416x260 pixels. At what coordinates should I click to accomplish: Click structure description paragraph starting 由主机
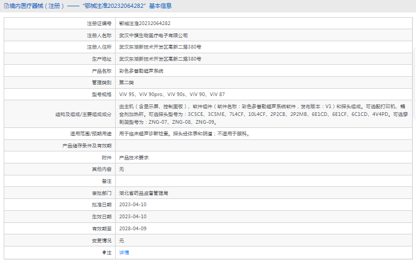pos(263,114)
